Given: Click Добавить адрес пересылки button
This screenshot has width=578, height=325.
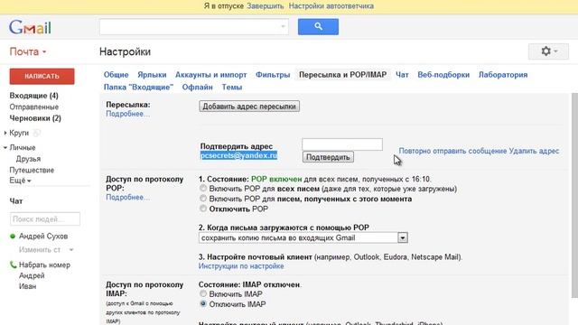Looking at the screenshot, I should [249, 107].
